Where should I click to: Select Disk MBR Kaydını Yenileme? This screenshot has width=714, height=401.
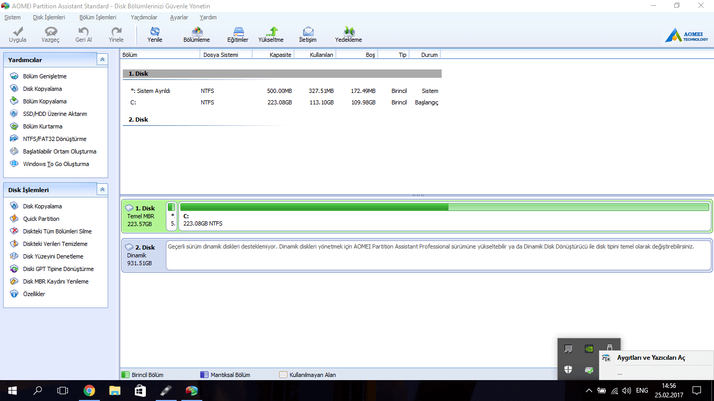(55, 281)
